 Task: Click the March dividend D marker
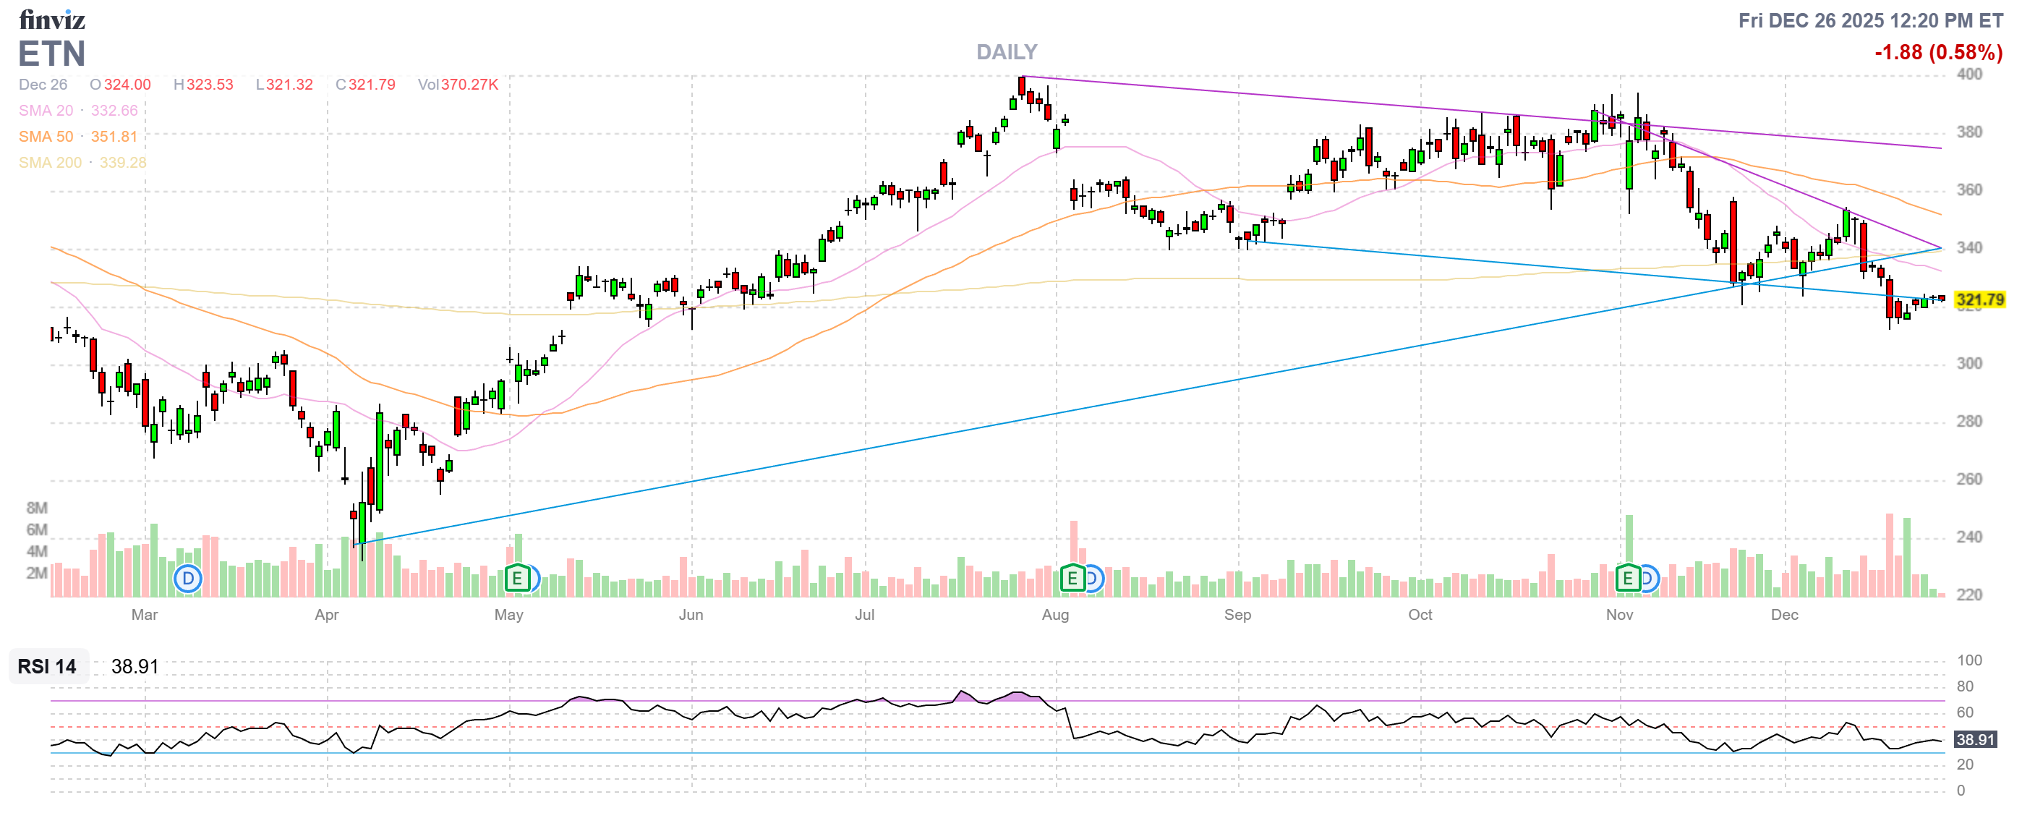coord(187,579)
